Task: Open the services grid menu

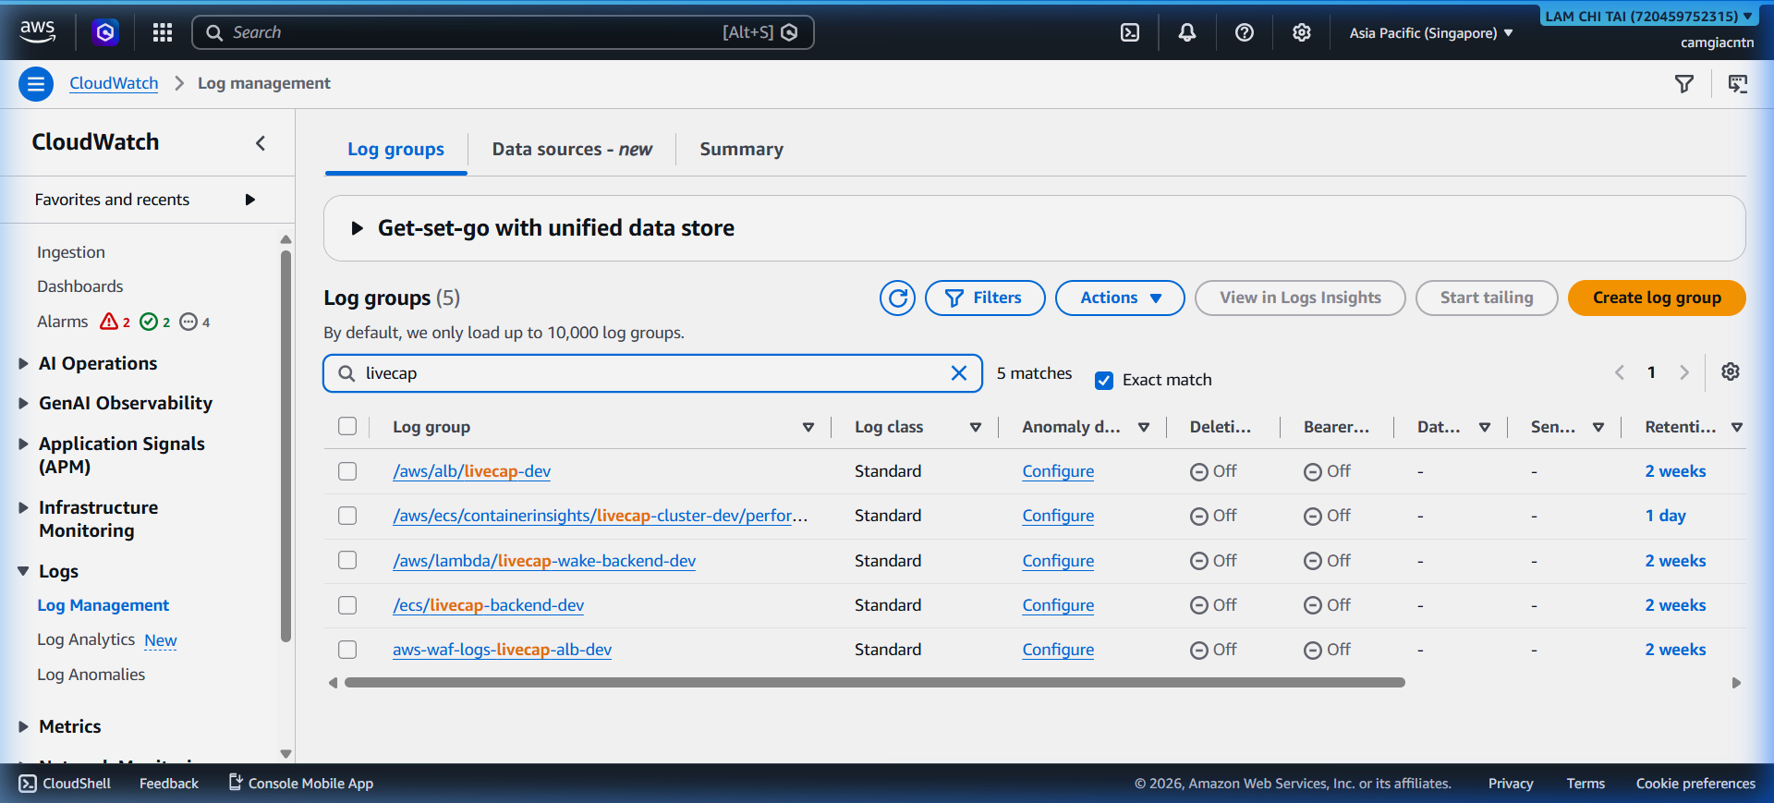Action: pyautogui.click(x=163, y=32)
